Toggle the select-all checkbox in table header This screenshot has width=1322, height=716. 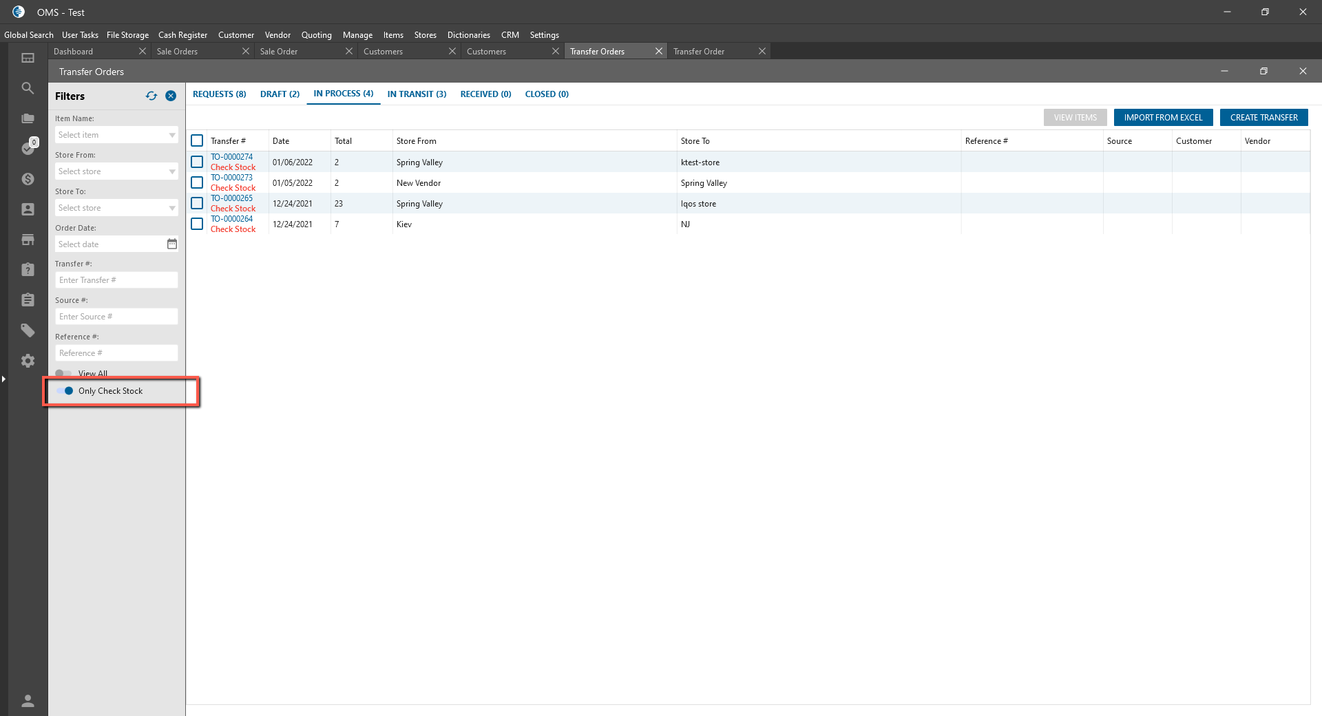pyautogui.click(x=197, y=140)
